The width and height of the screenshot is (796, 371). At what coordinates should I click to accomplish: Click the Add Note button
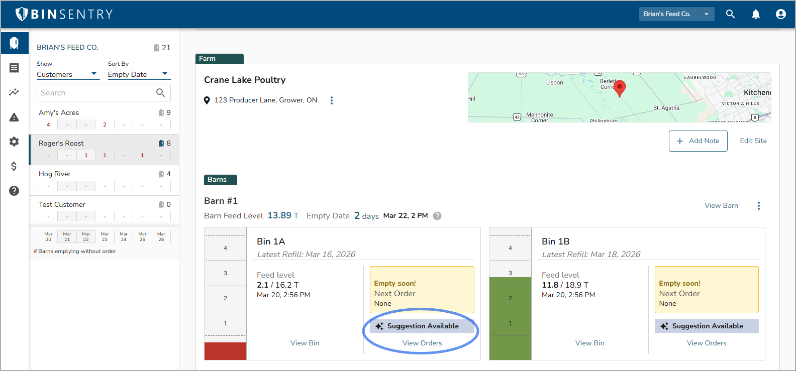click(698, 141)
